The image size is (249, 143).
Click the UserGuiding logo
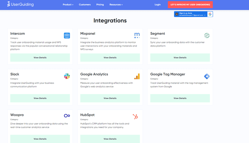pyautogui.click(x=21, y=4)
